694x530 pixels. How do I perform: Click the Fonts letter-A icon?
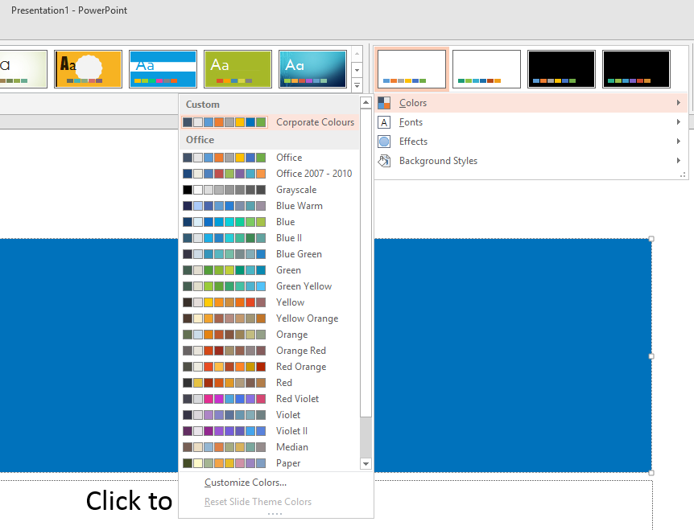click(385, 122)
